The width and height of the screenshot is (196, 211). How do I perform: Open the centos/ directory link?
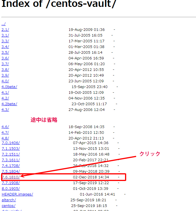9,206
